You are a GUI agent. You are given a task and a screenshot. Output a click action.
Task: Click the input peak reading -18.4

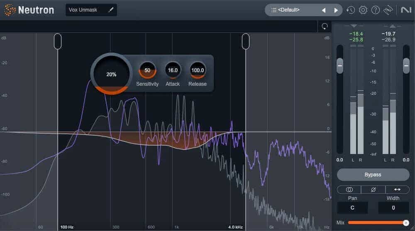(x=356, y=34)
